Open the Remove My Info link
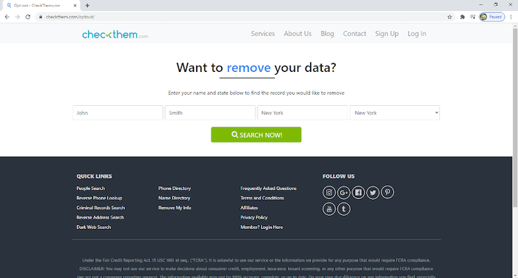The image size is (518, 278). 175,208
